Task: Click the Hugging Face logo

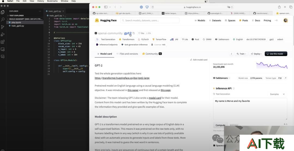Action: (x=106, y=20)
